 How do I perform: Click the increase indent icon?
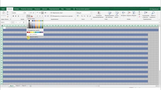click(48, 16)
